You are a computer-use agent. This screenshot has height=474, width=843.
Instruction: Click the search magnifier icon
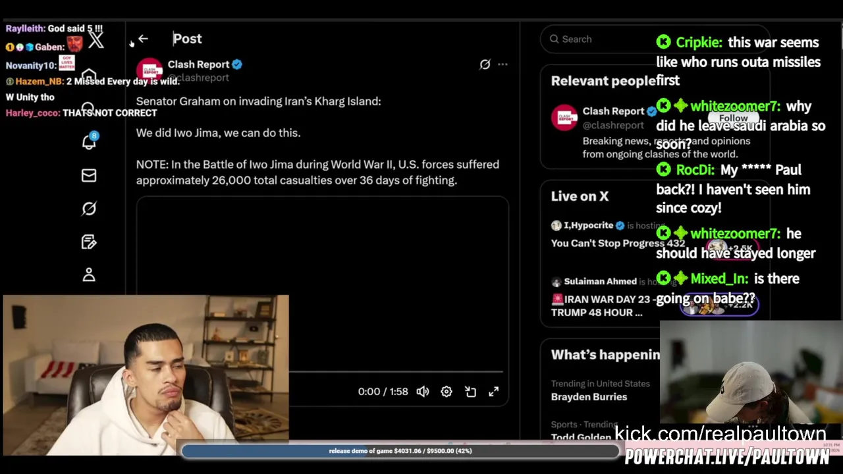(555, 39)
